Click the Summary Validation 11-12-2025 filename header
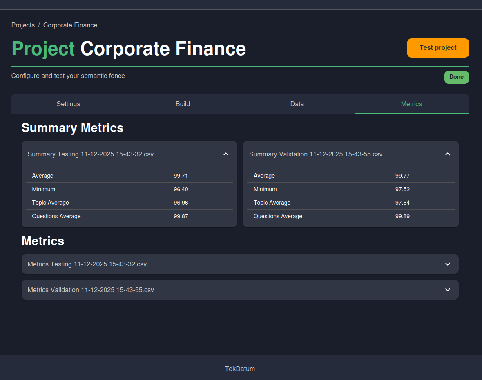 (315, 154)
